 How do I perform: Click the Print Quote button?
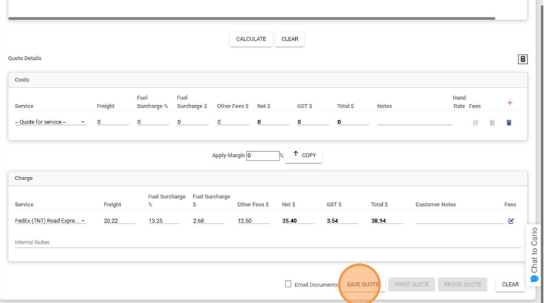pos(411,284)
